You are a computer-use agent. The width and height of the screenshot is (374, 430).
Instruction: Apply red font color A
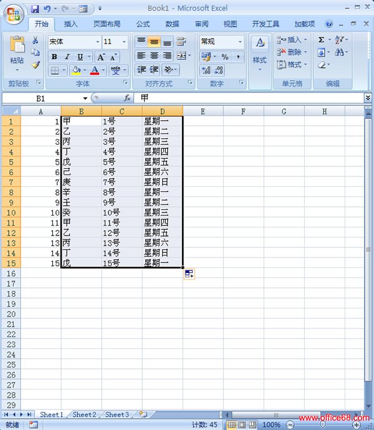click(95, 70)
